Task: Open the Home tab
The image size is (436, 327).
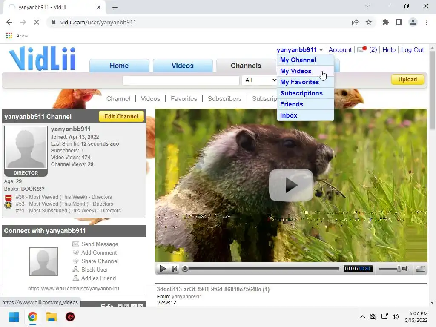Action: coord(119,66)
